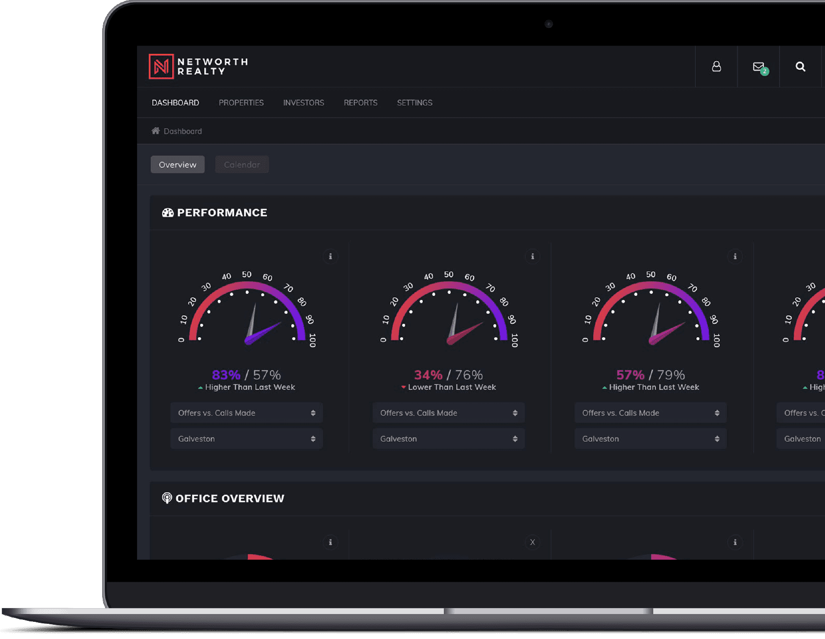Click the home breadcrumb icon
The width and height of the screenshot is (825, 639).
(x=156, y=131)
